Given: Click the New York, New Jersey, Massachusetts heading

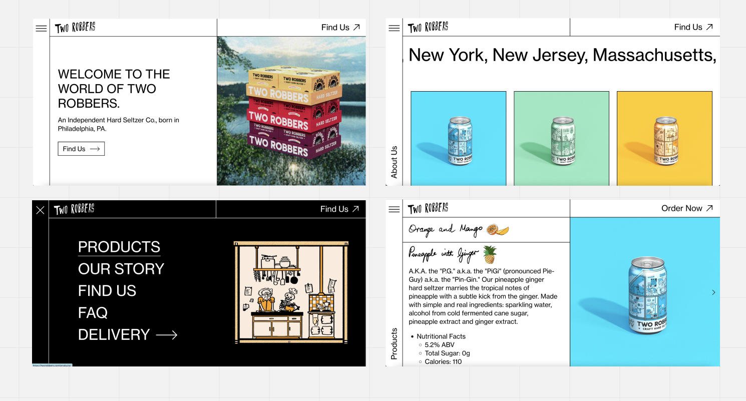Looking at the screenshot, I should click(562, 55).
